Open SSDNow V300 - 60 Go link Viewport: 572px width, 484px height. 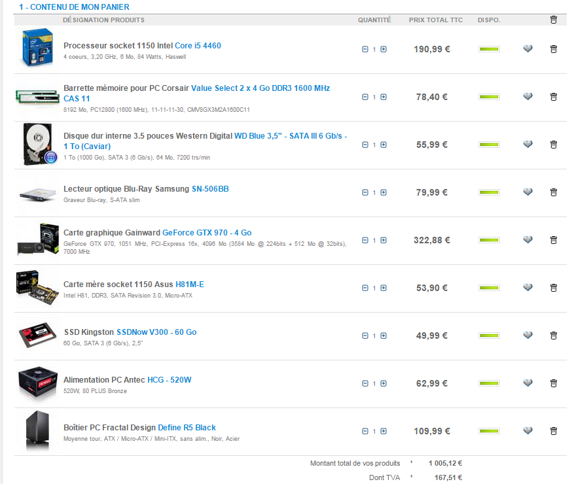(156, 332)
